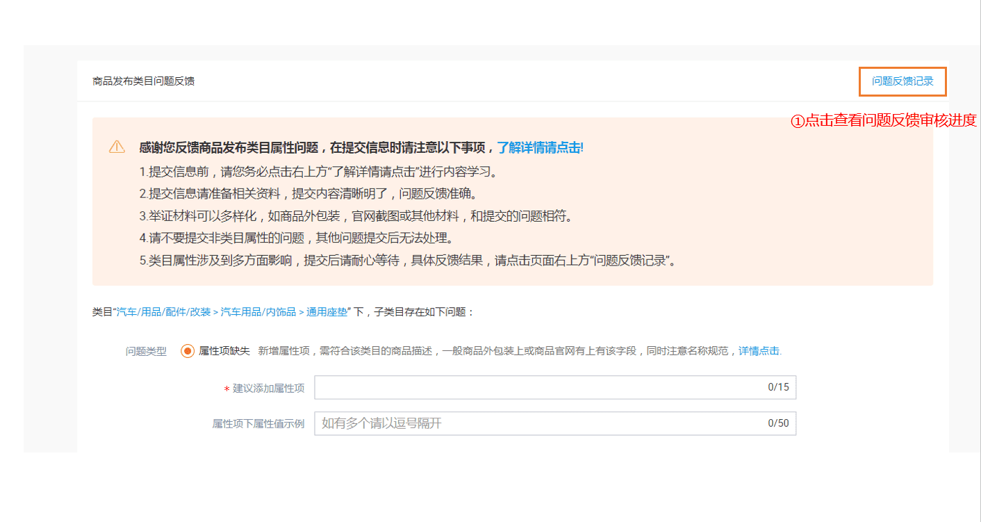Open the 汽车用品/内饰品 category link
981x522 pixels.
pos(258,312)
